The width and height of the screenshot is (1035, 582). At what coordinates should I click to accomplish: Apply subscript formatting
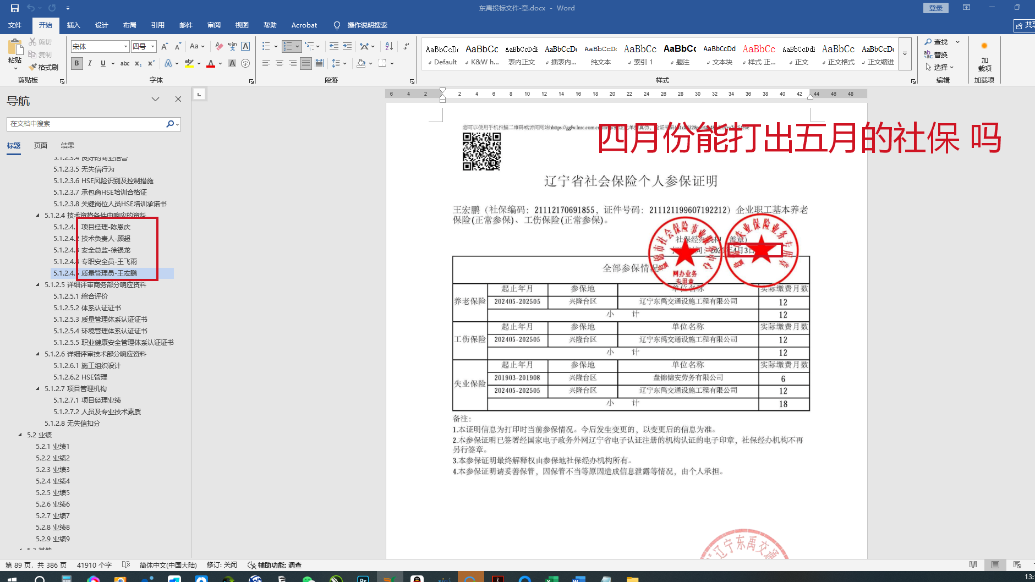coord(138,63)
